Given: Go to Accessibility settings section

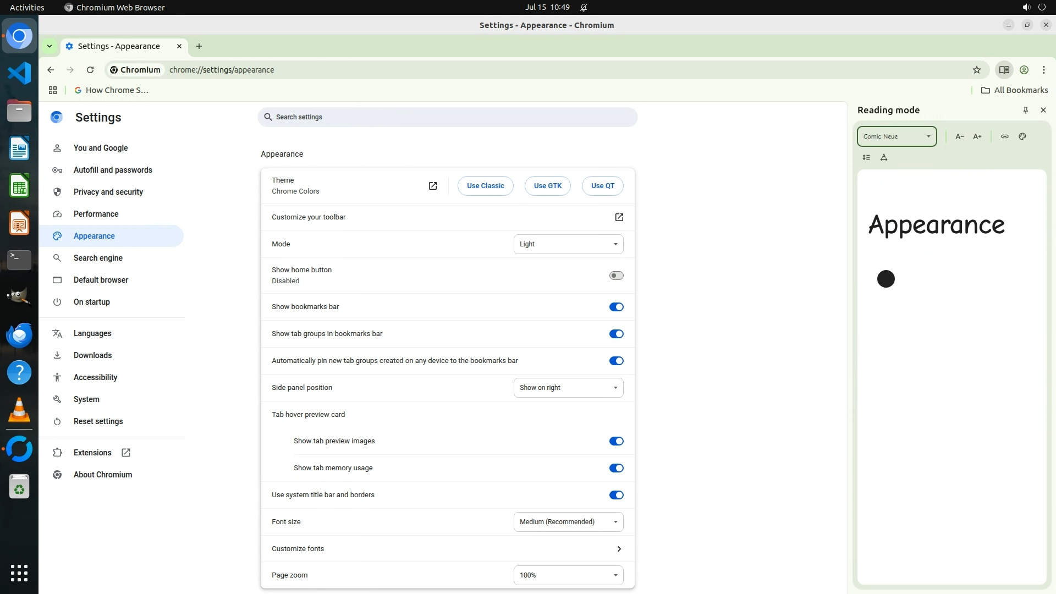Looking at the screenshot, I should coord(95,377).
